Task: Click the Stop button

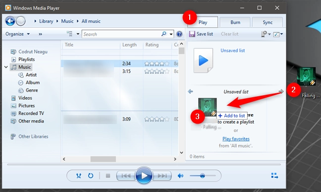Action: point(108,176)
